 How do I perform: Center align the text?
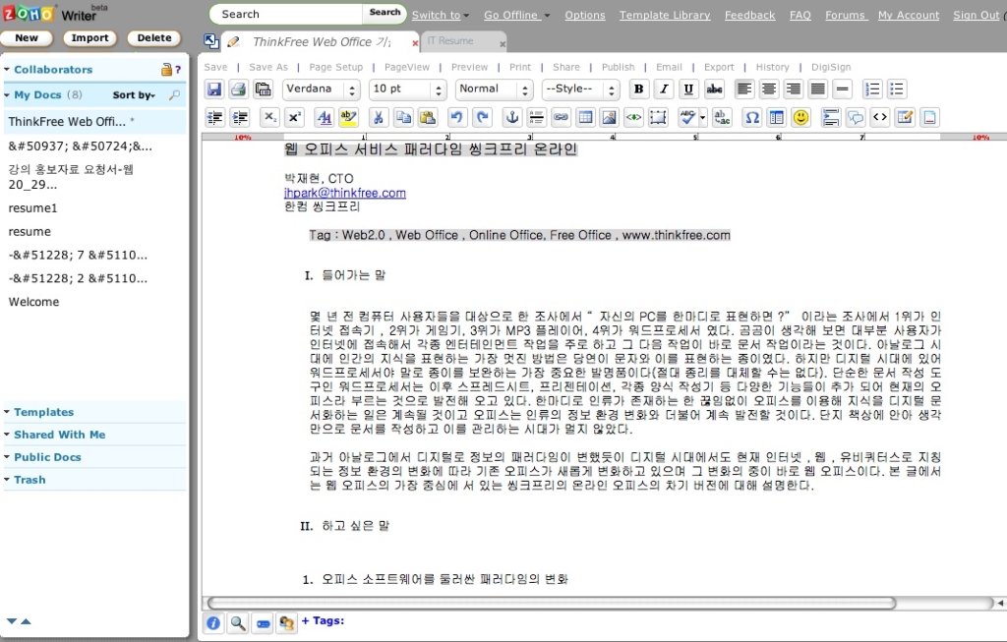pyautogui.click(x=769, y=89)
